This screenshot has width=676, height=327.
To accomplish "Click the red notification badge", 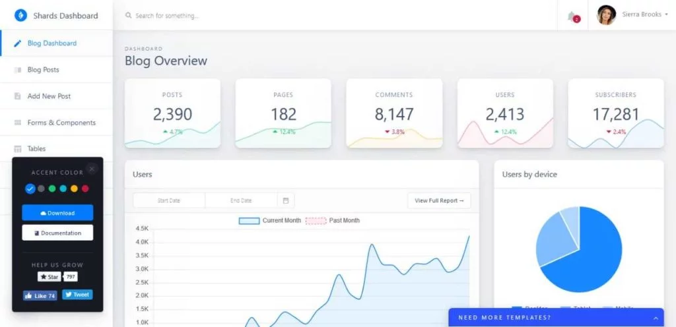I will point(577,19).
